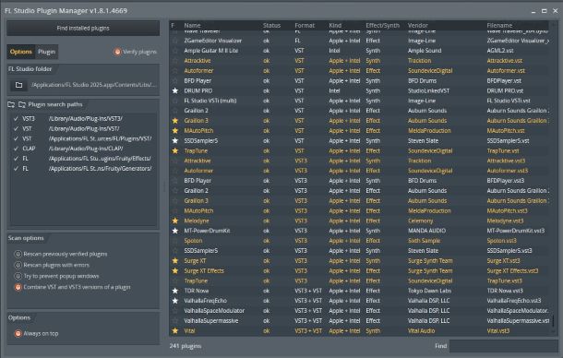This screenshot has height=358, width=563.
Task: Toggle favorite star on Graillon 3 VST row
Action: click(175, 121)
